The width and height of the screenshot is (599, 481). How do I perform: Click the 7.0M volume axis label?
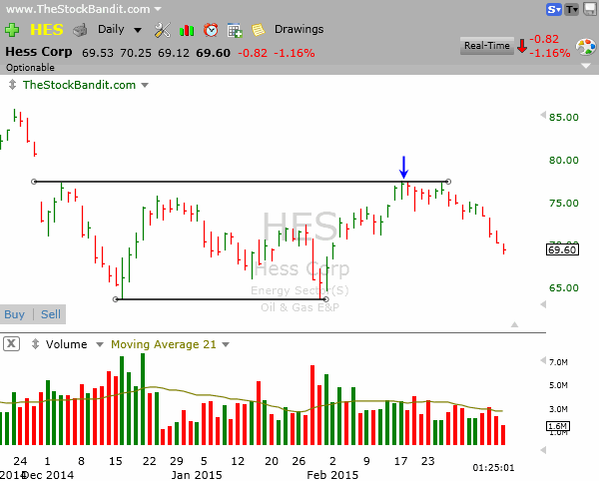(x=558, y=362)
